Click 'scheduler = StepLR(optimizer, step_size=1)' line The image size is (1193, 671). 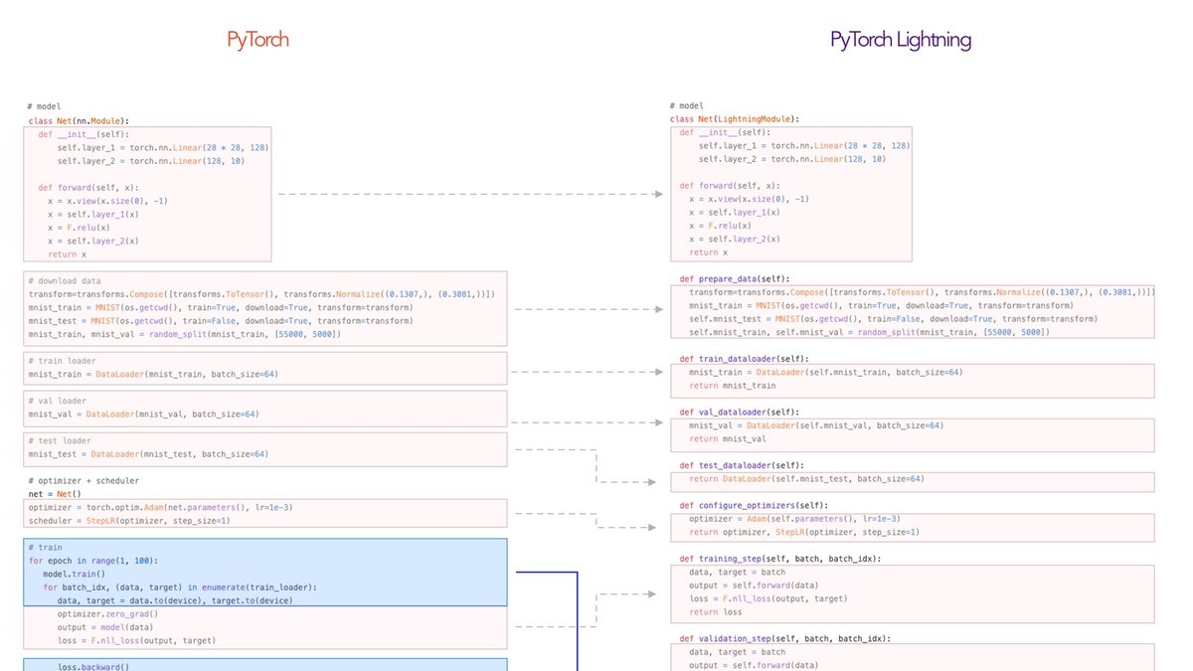point(129,520)
